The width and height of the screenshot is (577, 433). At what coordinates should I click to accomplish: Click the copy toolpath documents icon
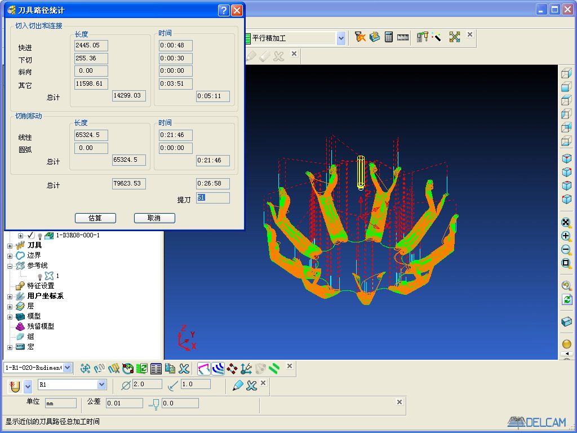click(x=170, y=368)
